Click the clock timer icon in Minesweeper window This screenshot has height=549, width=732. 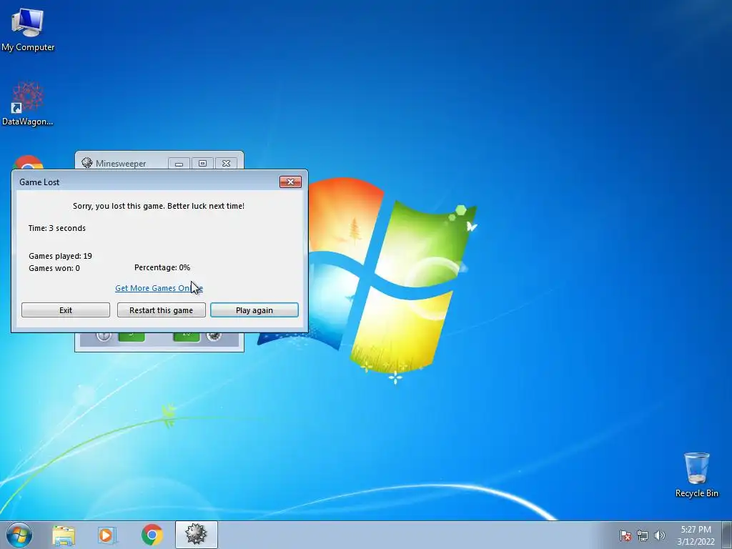104,336
